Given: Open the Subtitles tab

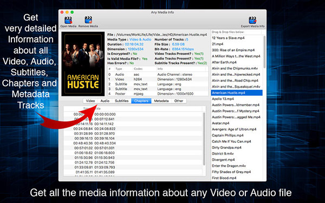Looking at the screenshot, I should [x=122, y=101].
